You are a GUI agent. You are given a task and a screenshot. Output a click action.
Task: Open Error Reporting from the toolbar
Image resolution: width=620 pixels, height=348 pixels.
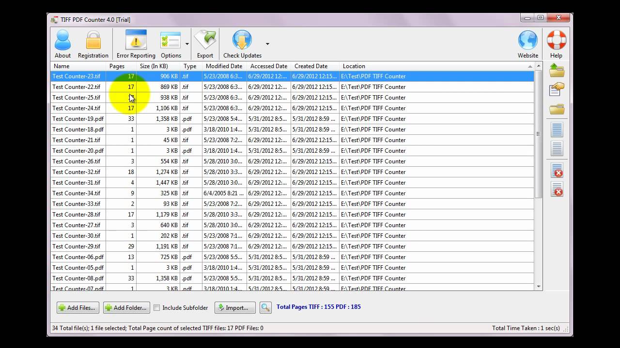pyautogui.click(x=136, y=44)
